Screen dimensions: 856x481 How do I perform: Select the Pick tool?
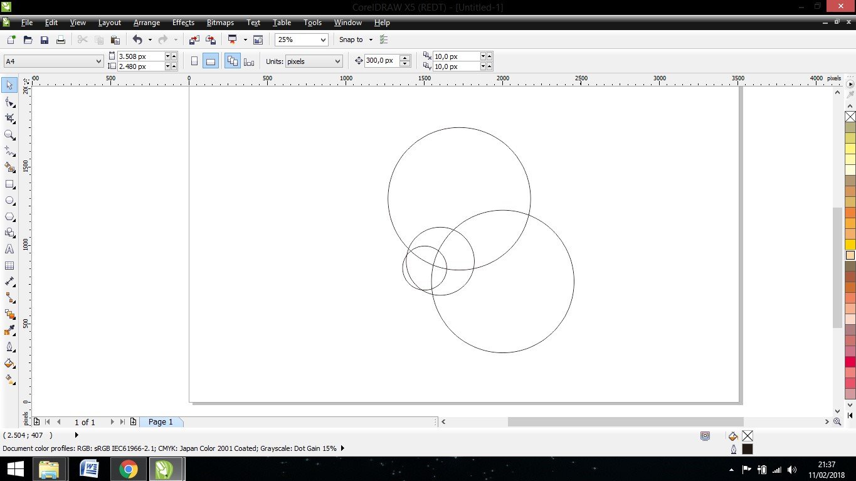coord(9,85)
